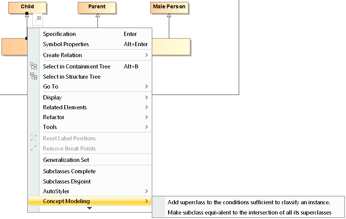This screenshot has height=219, width=346.
Task: Choose Symbol Properties menu entry
Action: tap(66, 44)
